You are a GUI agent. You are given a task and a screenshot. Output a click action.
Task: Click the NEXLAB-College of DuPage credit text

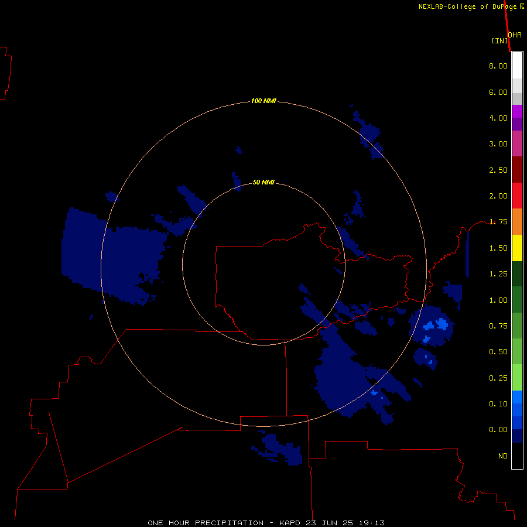pyautogui.click(x=471, y=6)
